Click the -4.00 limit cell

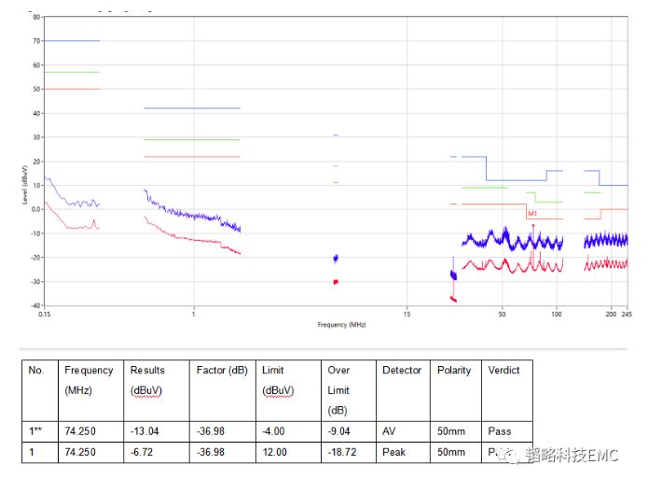pyautogui.click(x=273, y=431)
